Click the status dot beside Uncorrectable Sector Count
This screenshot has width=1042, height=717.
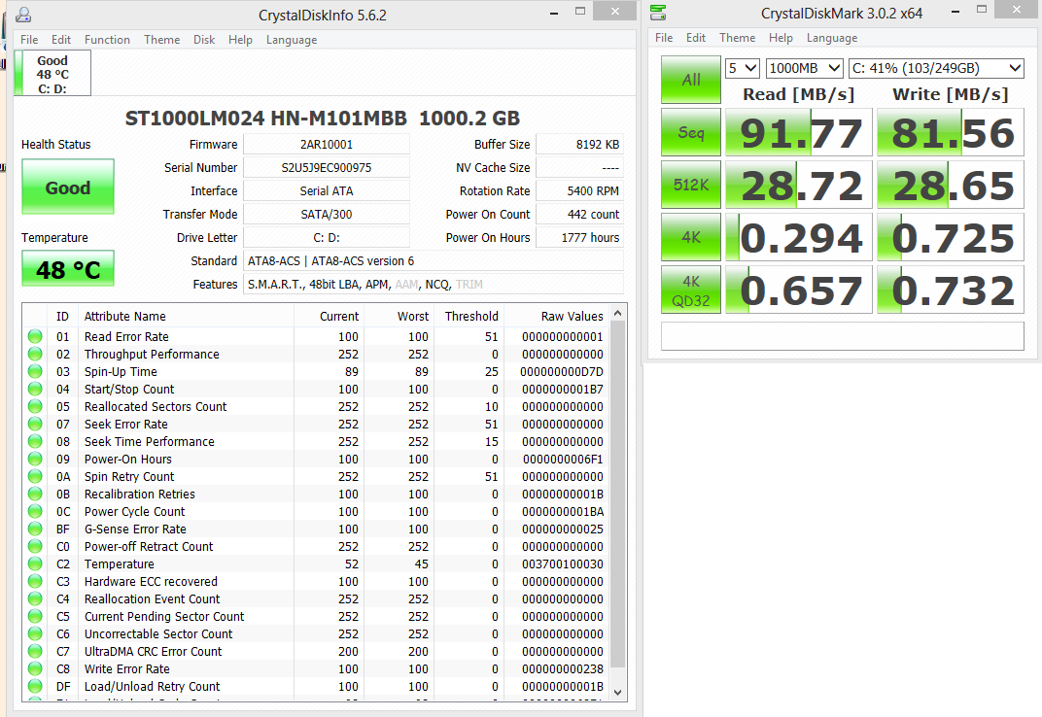pyautogui.click(x=35, y=634)
